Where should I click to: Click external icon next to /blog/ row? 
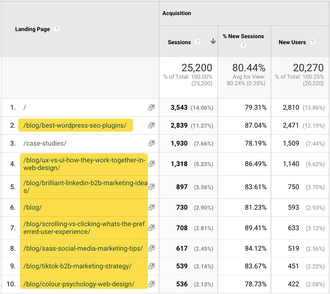point(151,207)
